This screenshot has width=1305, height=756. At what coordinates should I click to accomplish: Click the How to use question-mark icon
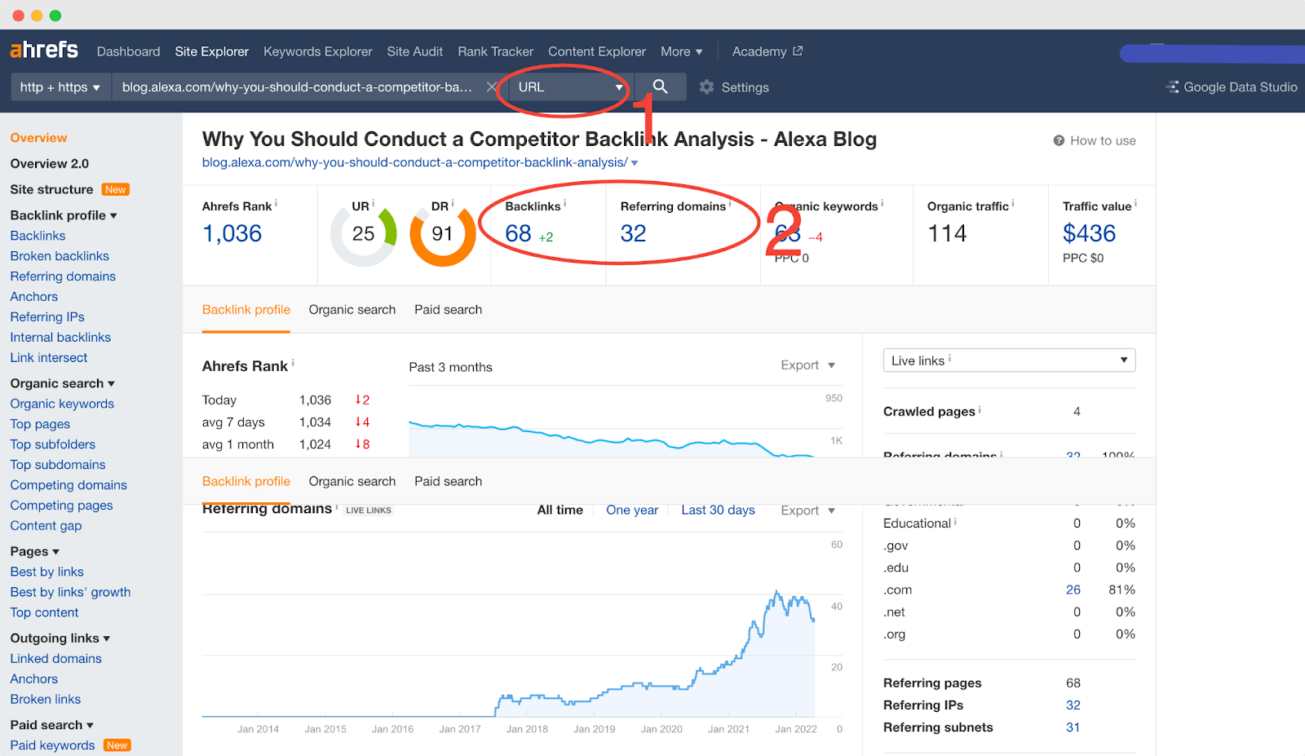[x=1059, y=140]
